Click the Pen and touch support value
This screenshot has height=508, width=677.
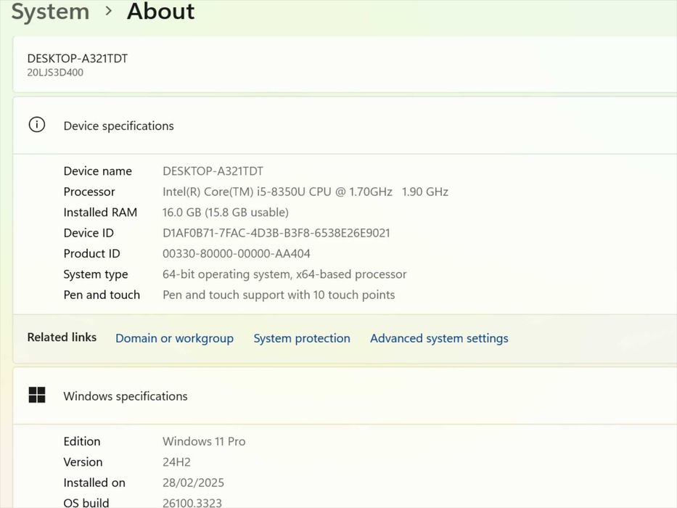(x=279, y=295)
